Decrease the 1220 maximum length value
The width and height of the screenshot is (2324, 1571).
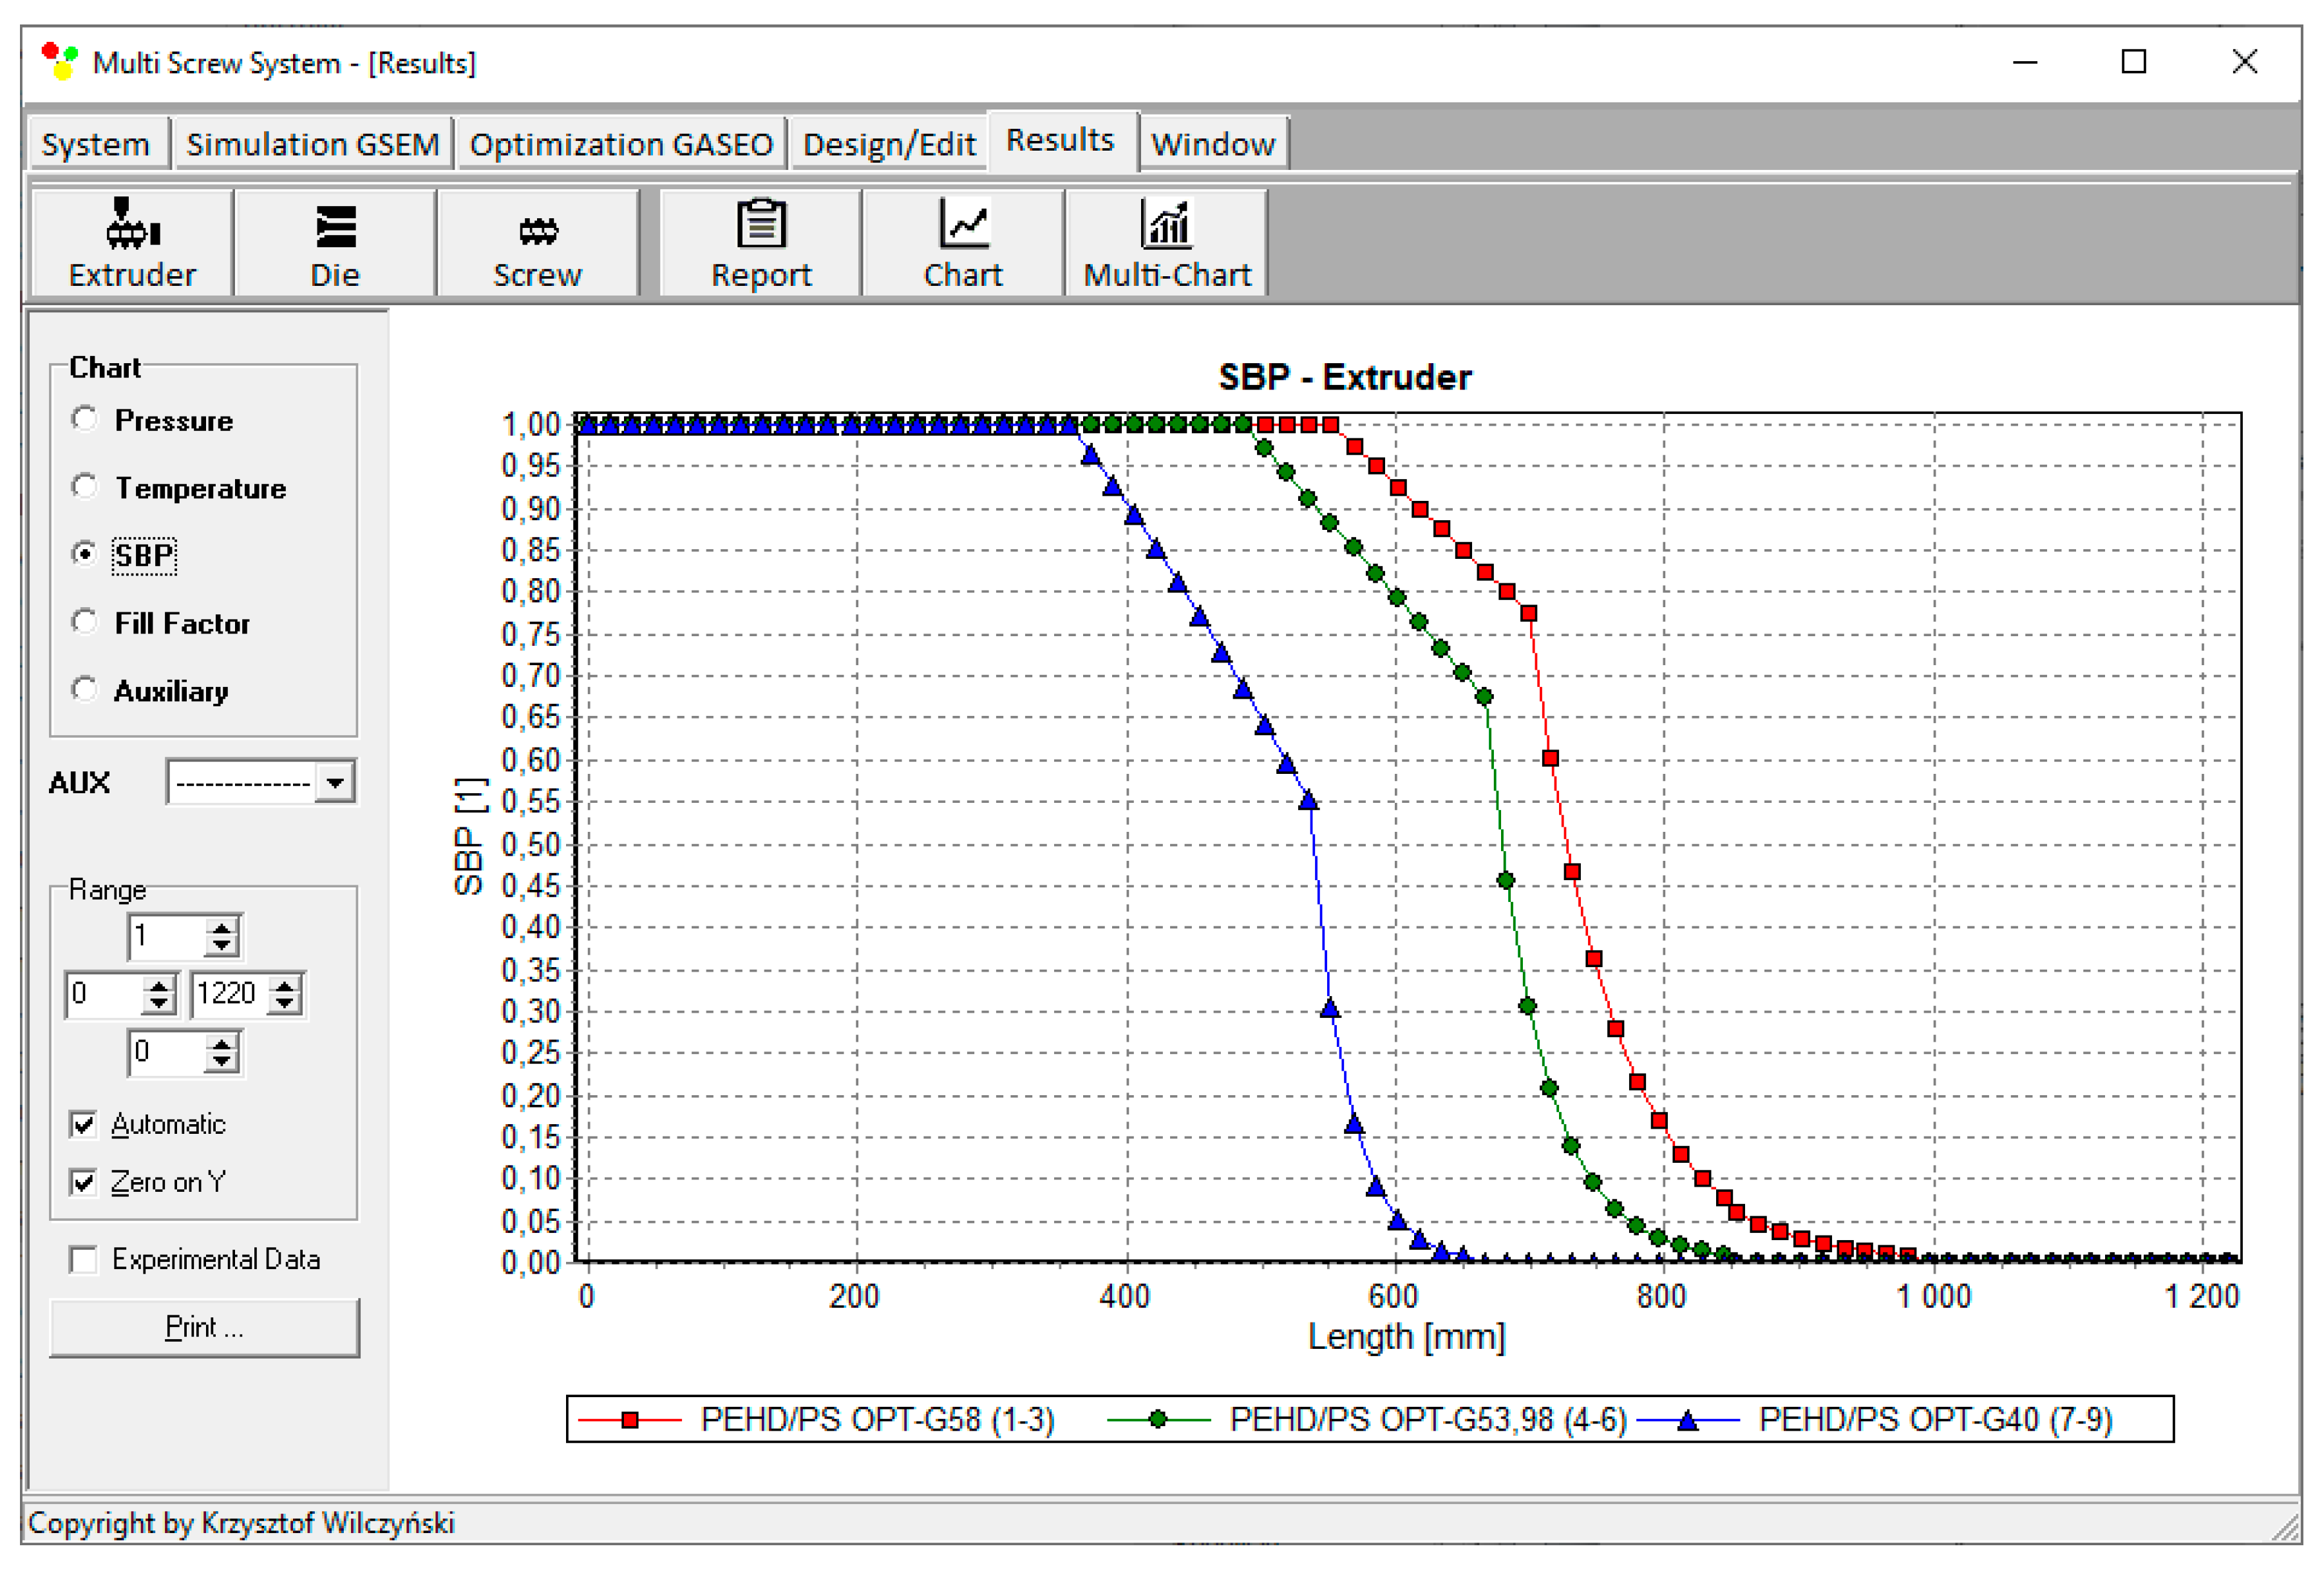pyautogui.click(x=285, y=1003)
